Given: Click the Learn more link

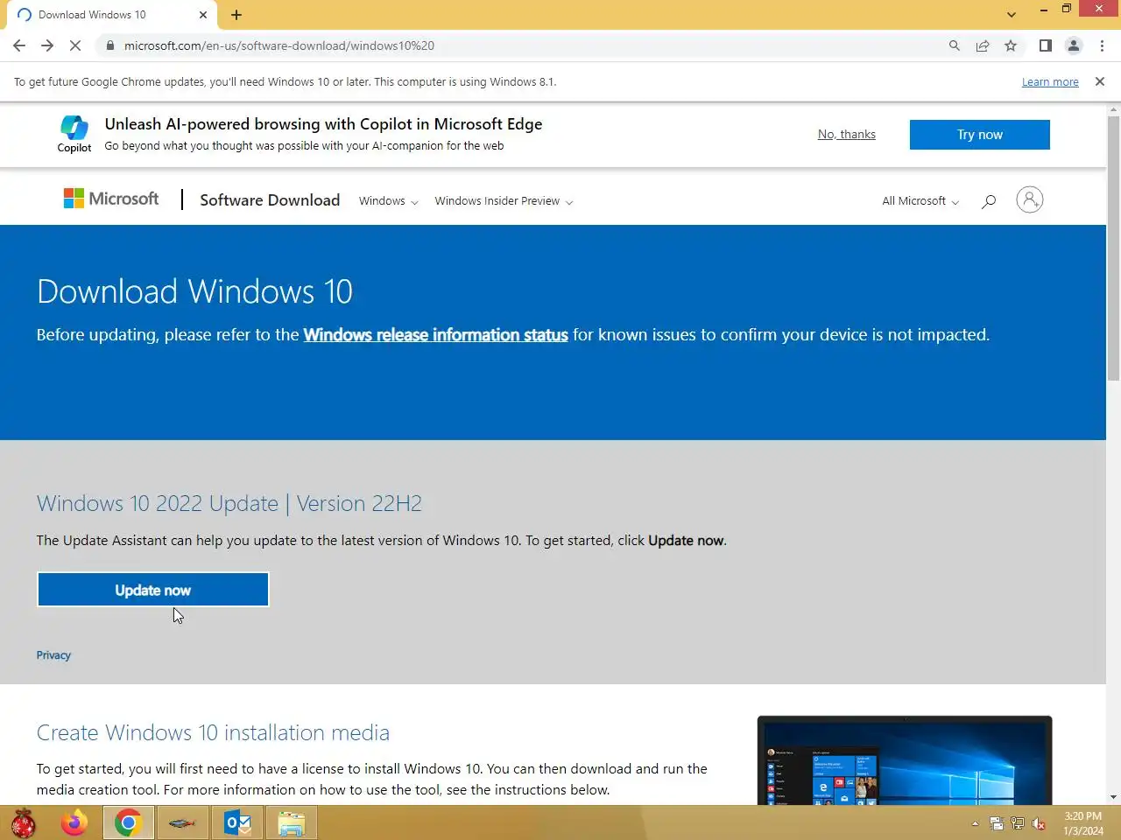Looking at the screenshot, I should 1050,82.
